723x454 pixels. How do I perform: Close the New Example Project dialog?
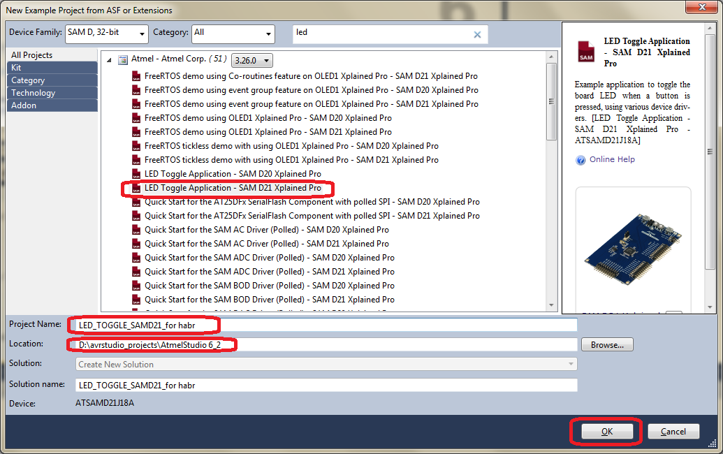(x=702, y=7)
